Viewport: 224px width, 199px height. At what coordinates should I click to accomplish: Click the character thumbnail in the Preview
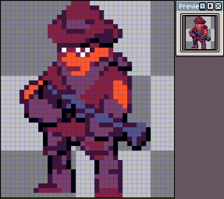[200, 33]
